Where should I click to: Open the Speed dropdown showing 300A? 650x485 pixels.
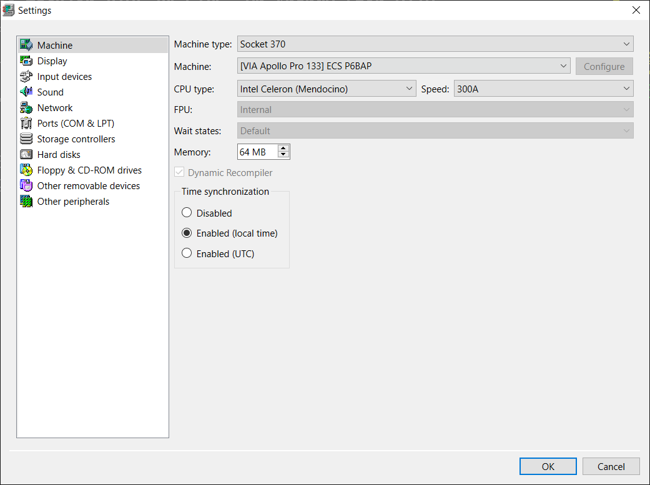(543, 89)
